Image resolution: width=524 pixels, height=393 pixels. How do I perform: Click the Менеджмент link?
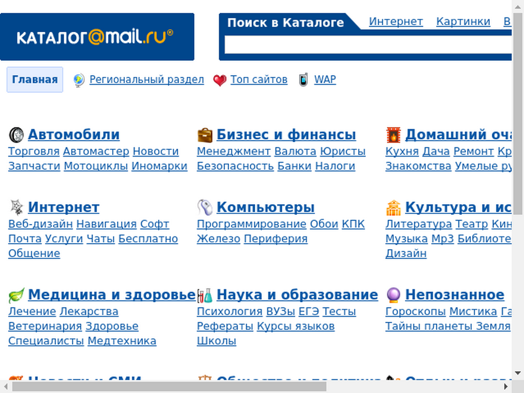[233, 151]
